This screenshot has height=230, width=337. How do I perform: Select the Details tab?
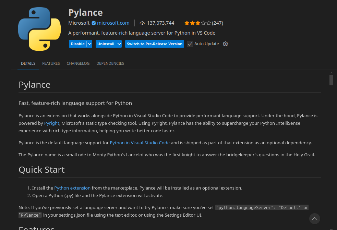click(28, 63)
